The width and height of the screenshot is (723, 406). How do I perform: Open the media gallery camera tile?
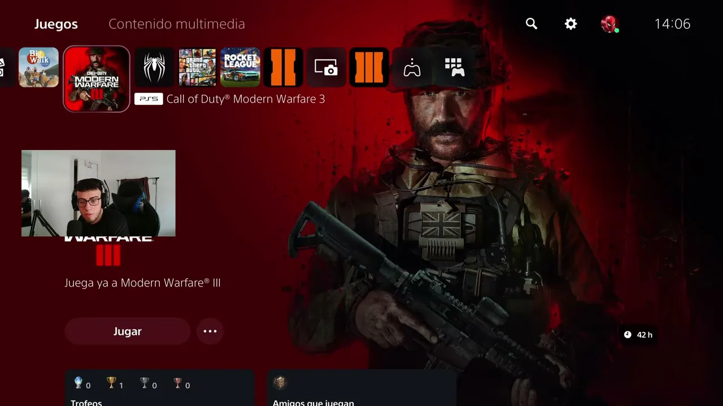tap(326, 67)
